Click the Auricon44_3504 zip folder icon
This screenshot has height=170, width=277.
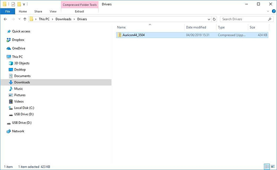pyautogui.click(x=120, y=35)
